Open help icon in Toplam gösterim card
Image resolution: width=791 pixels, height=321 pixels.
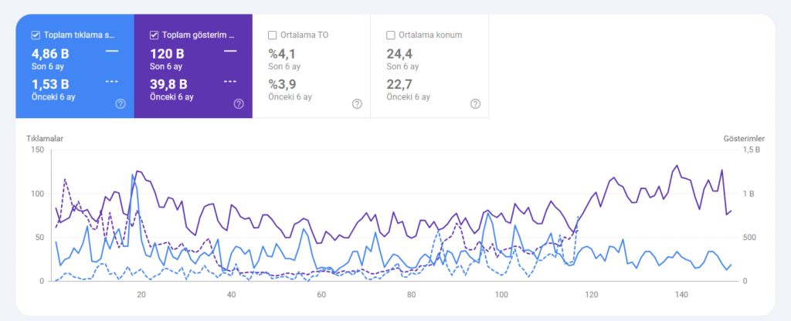(x=239, y=103)
